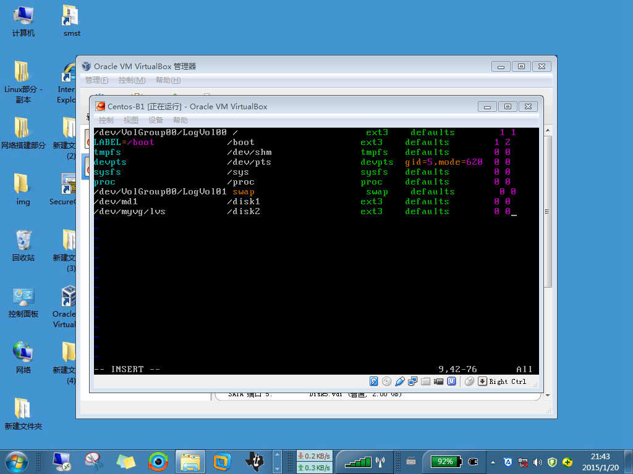Image resolution: width=633 pixels, height=474 pixels.
Task: Click the video capture indicator icon
Action: point(438,381)
